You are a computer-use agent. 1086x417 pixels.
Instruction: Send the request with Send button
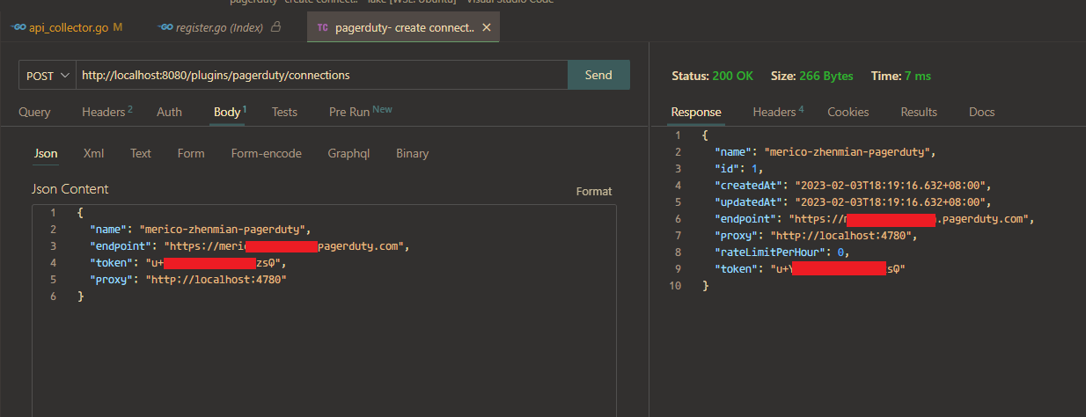(x=598, y=75)
